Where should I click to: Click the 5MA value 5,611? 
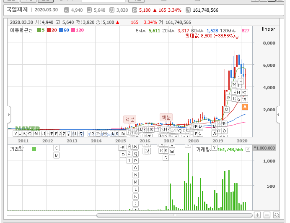(155, 31)
